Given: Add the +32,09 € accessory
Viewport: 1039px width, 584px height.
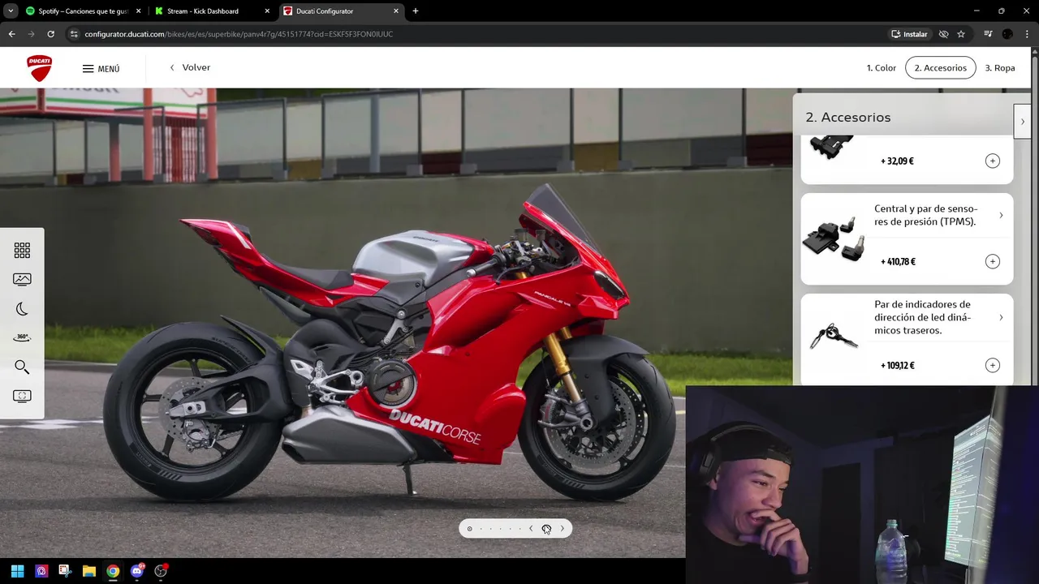Looking at the screenshot, I should [992, 161].
